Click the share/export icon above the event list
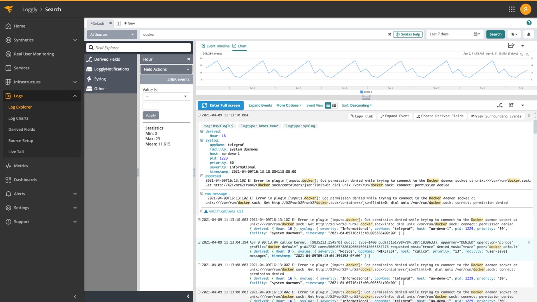Viewport: 537px width, 302px height. (x=511, y=105)
